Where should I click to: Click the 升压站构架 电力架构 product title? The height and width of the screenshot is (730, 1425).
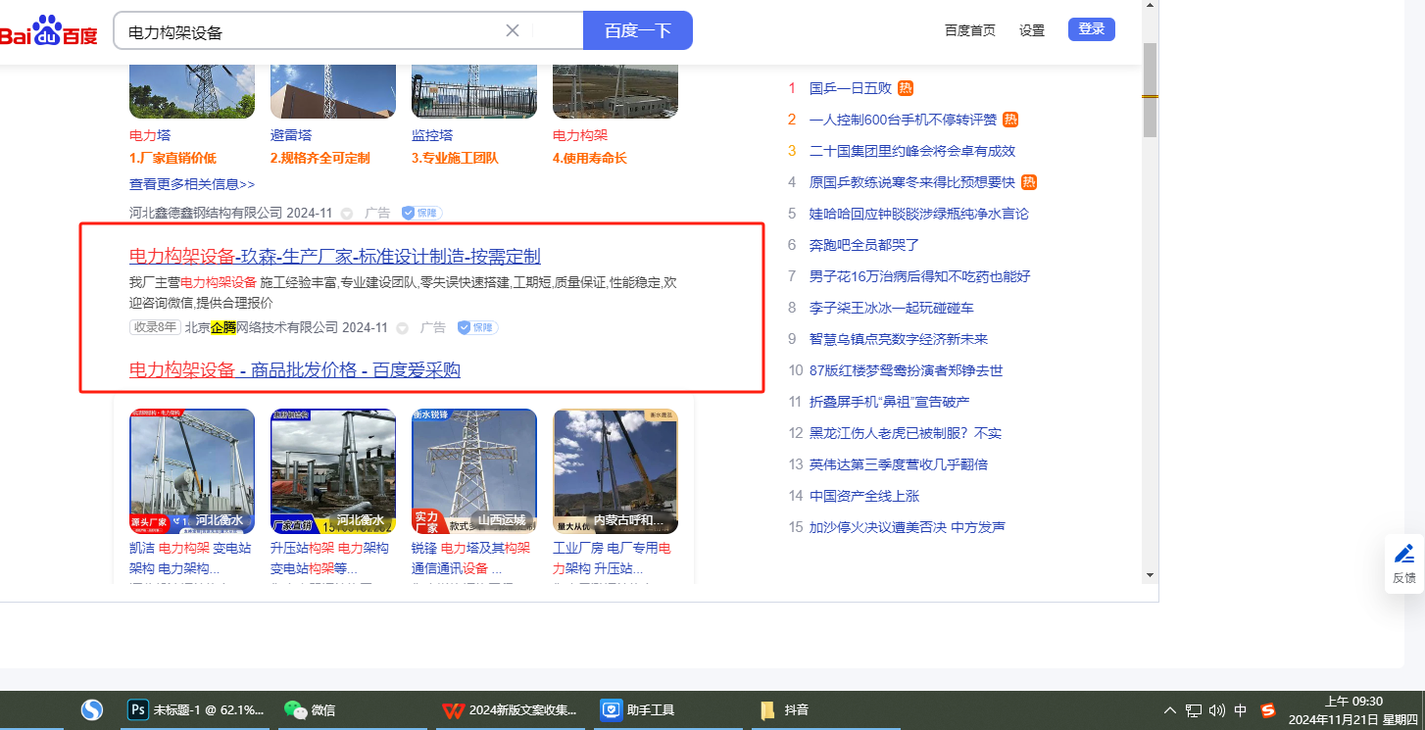(x=329, y=558)
